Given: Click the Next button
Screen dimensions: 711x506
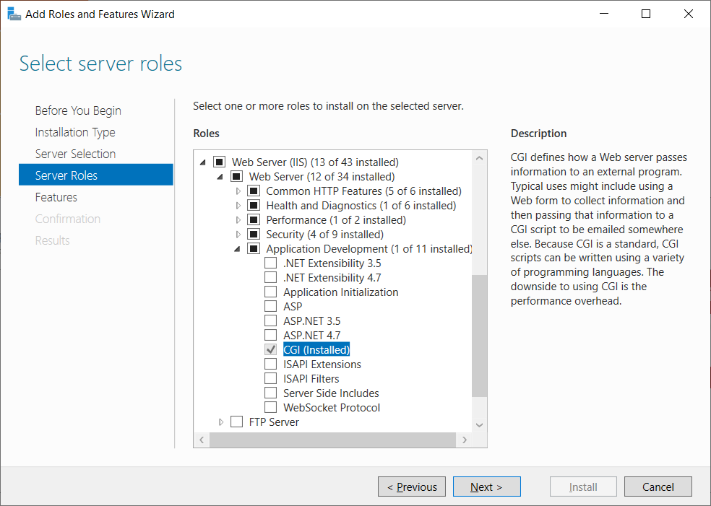Looking at the screenshot, I should click(x=486, y=487).
